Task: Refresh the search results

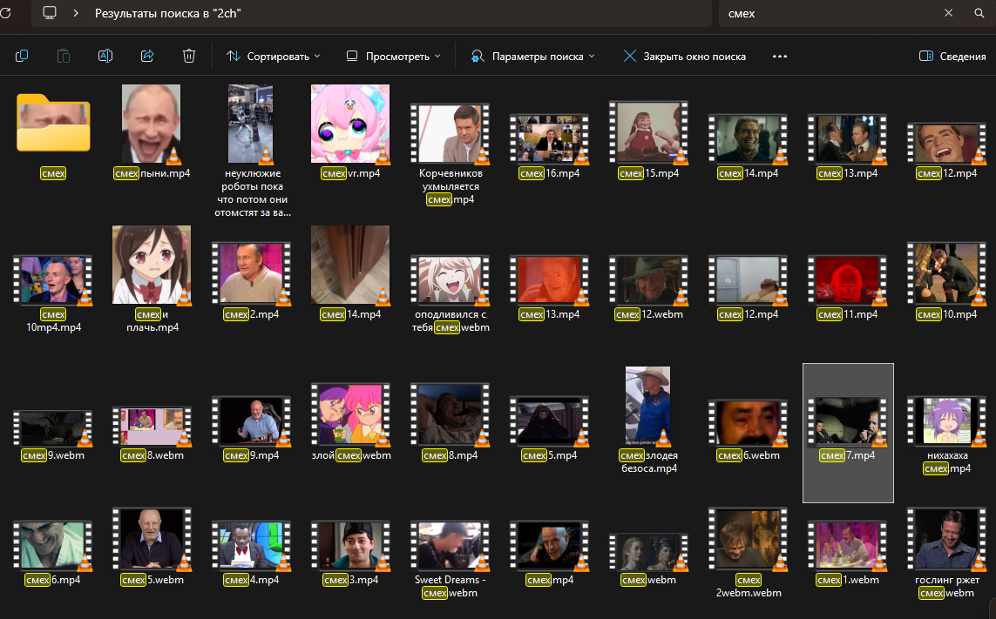Action: [x=6, y=13]
